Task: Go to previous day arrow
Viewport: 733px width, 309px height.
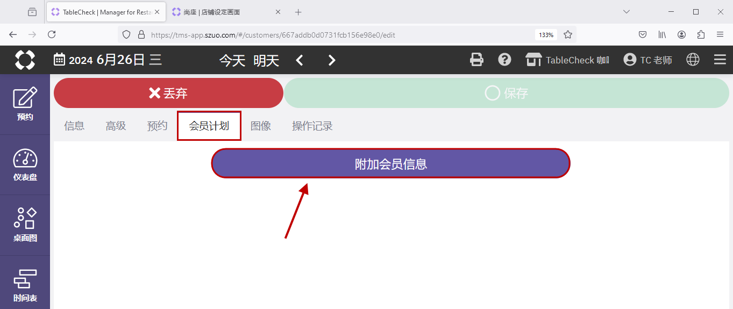Action: tap(300, 60)
